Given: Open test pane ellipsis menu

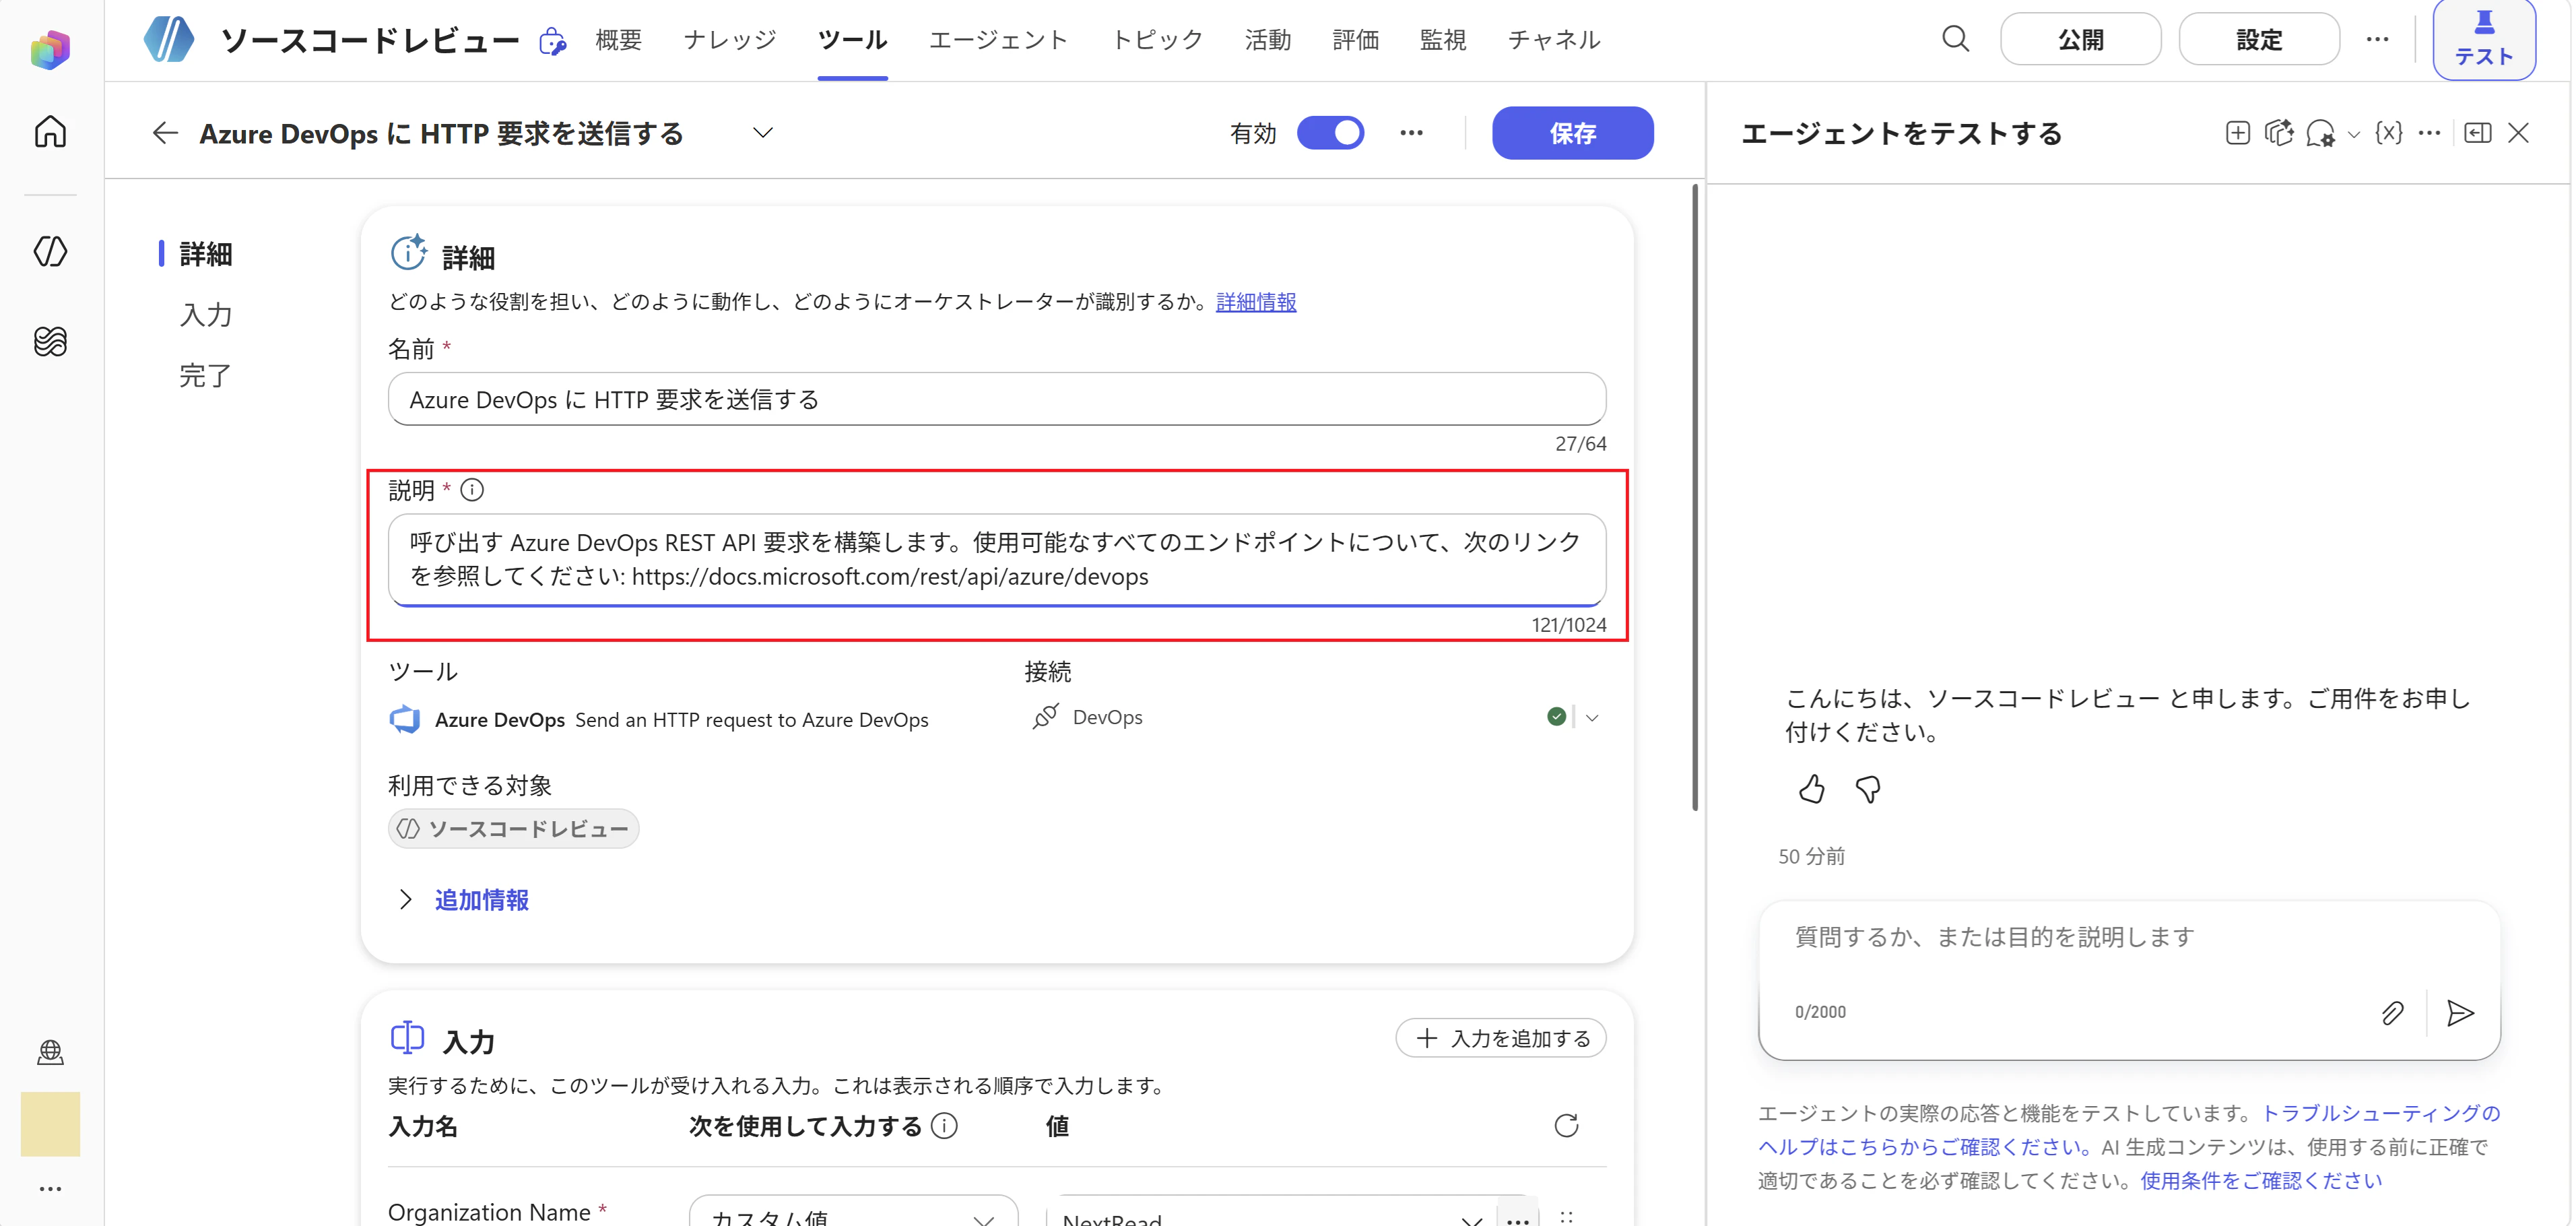Looking at the screenshot, I should point(2429,133).
